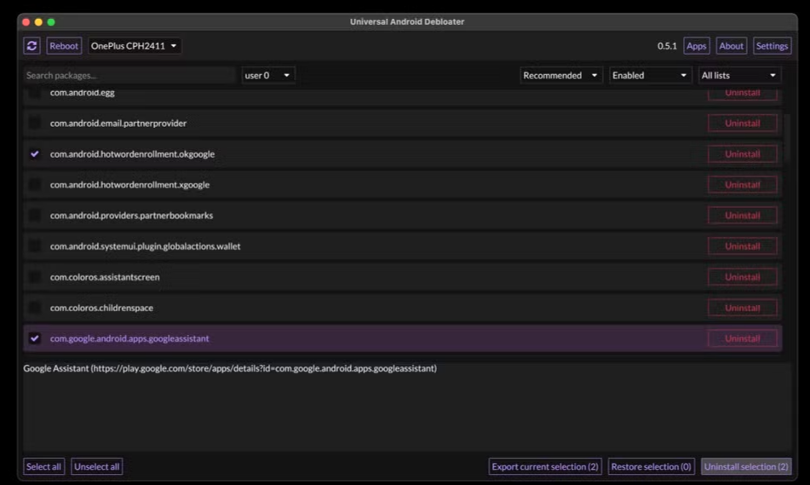Open the Recommended filter dropdown

coord(560,76)
